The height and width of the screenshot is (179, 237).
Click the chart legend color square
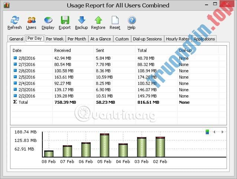tap(207, 132)
